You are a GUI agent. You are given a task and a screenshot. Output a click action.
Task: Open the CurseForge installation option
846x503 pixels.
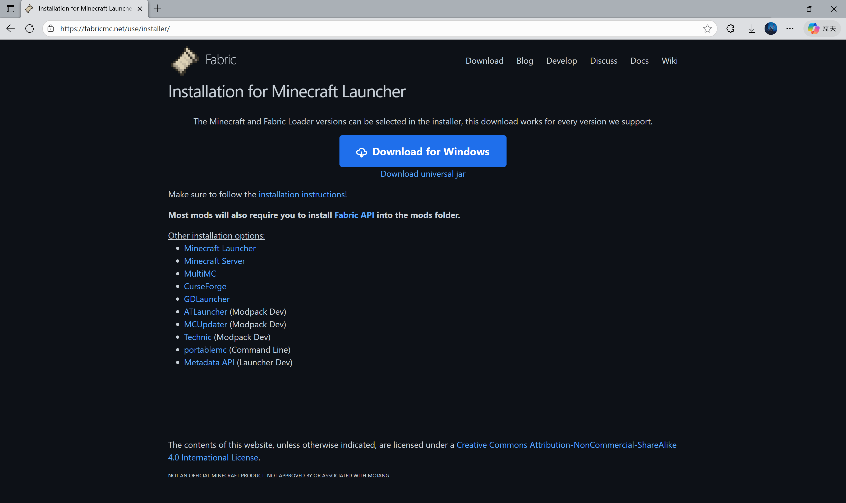(205, 286)
